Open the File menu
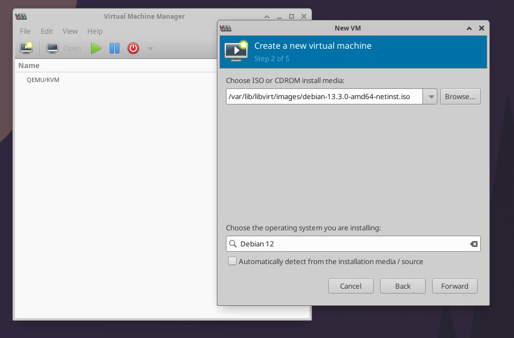The height and width of the screenshot is (338, 514). (25, 32)
